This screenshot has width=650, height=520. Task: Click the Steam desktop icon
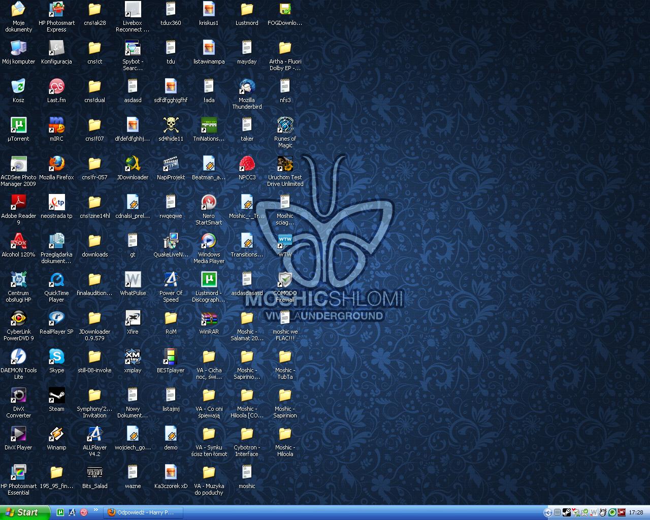[56, 396]
